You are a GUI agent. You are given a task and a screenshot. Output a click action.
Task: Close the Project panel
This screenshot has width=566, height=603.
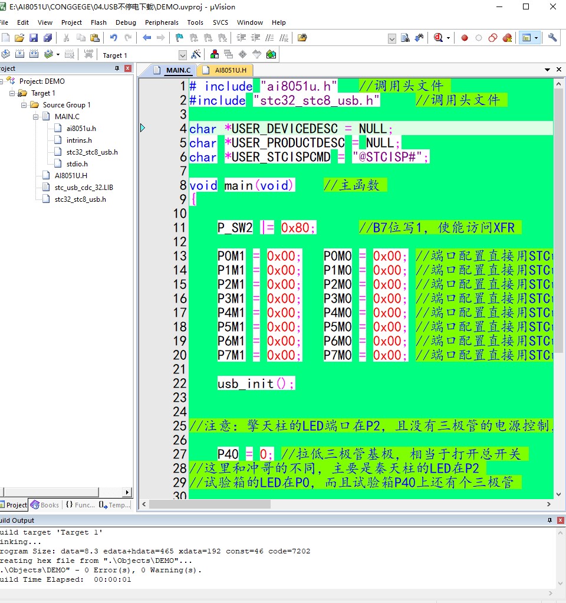point(128,68)
